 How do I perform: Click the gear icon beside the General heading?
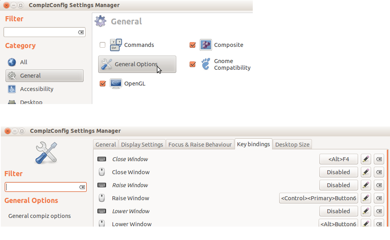point(100,21)
